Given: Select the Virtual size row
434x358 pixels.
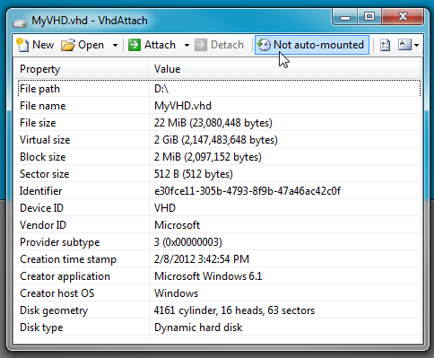Looking at the screenshot, I should pos(219,140).
